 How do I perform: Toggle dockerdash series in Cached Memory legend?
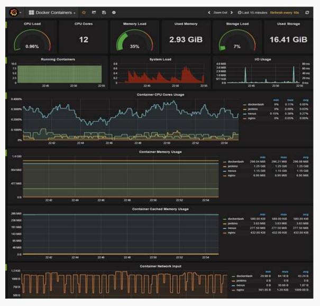coord(236,219)
